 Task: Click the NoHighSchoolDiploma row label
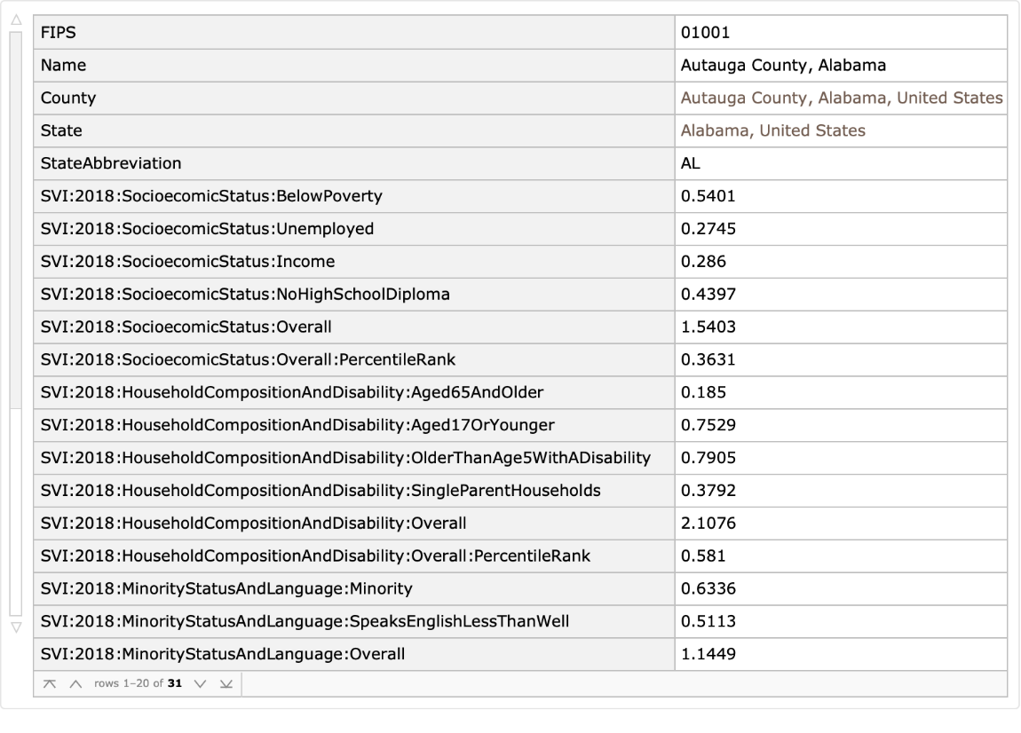tap(353, 295)
